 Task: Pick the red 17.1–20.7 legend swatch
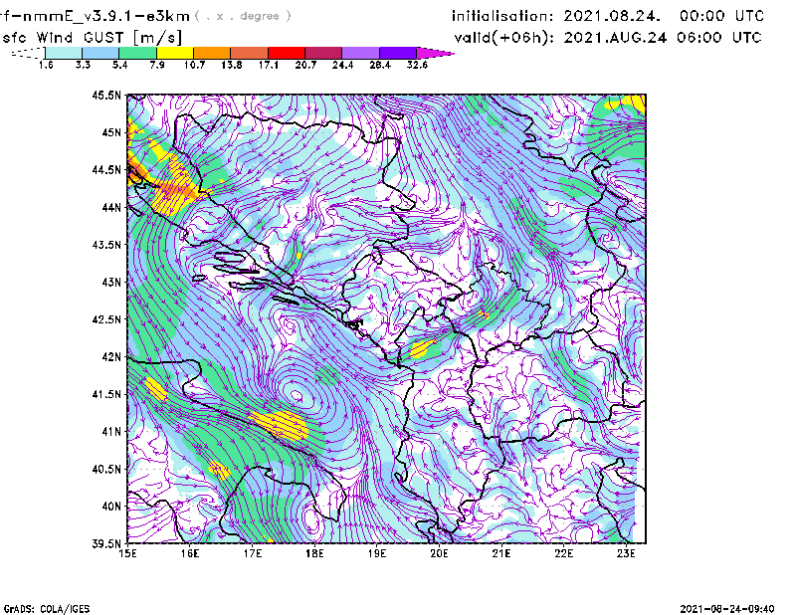pos(287,53)
